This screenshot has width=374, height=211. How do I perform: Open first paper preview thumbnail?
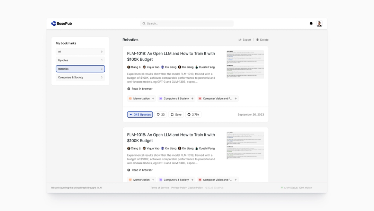pos(245,64)
